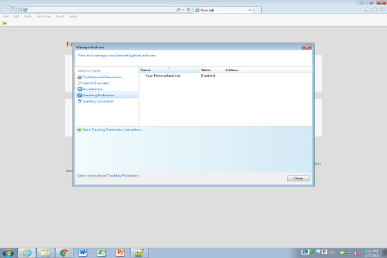Select Search Providers add-on type
387x258 pixels.
[95, 83]
